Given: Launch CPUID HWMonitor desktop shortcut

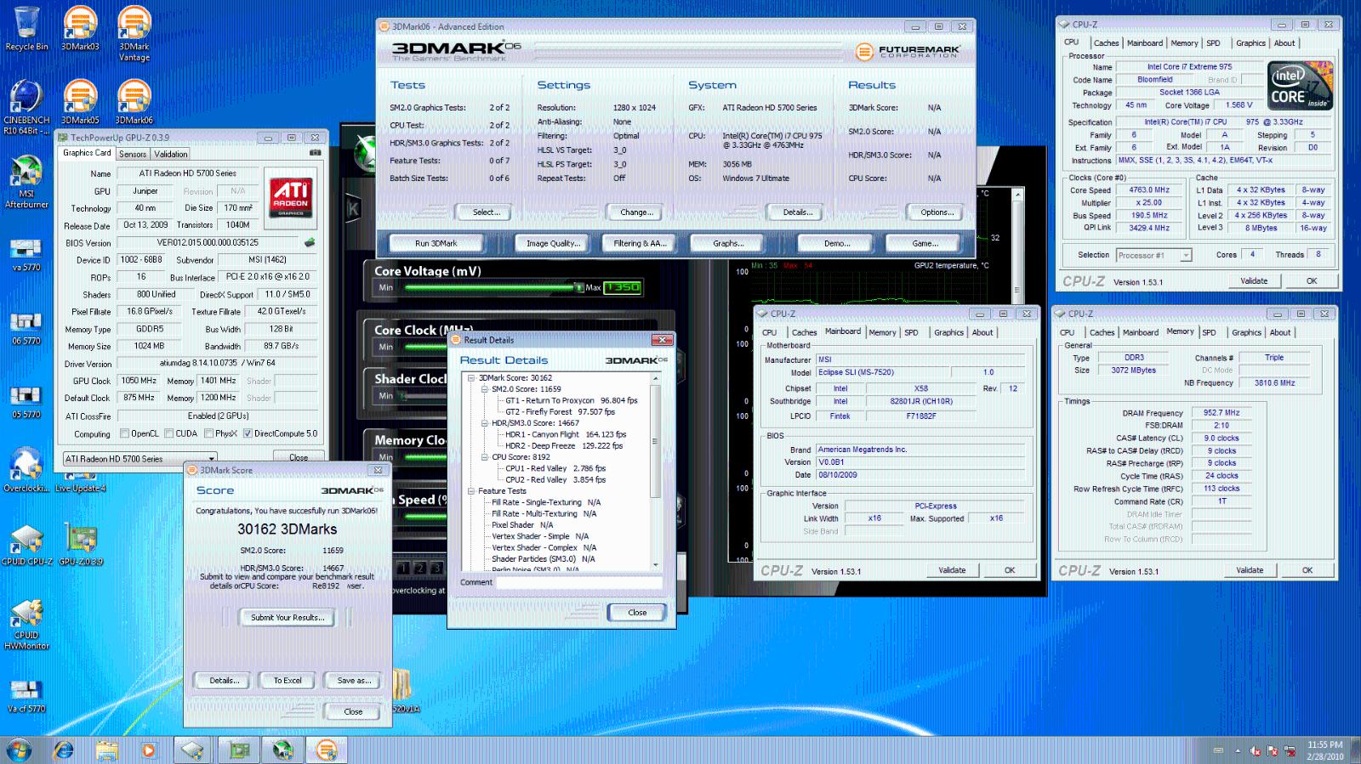Looking at the screenshot, I should (26, 625).
